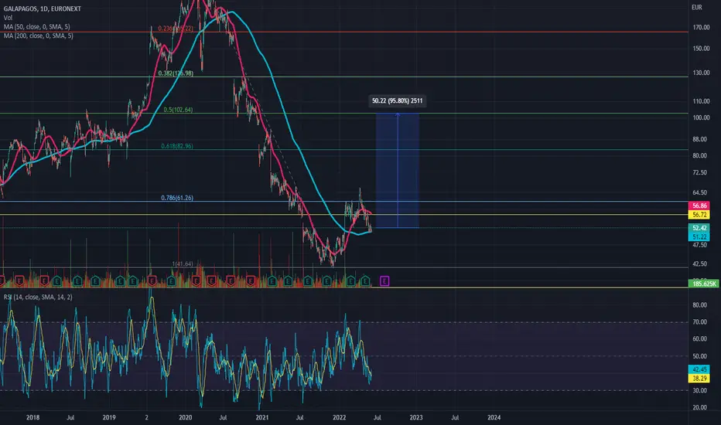Select the Vol indicator legend
Screen dimensions: 721x425
(8, 18)
